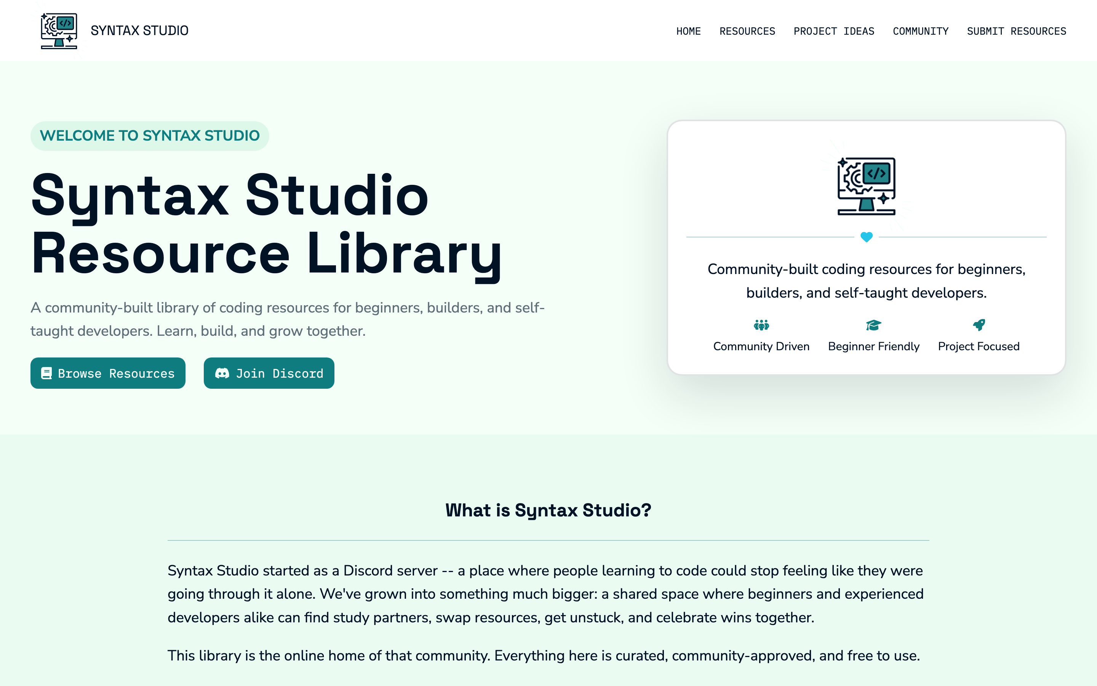Click the Community Driven people icon

click(x=761, y=325)
